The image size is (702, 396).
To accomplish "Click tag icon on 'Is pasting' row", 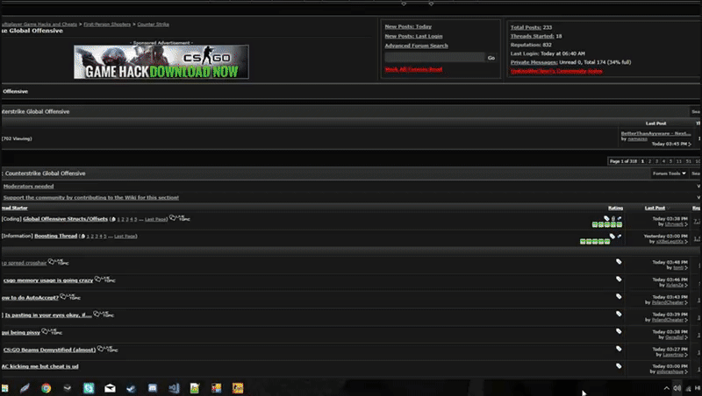I will [619, 314].
